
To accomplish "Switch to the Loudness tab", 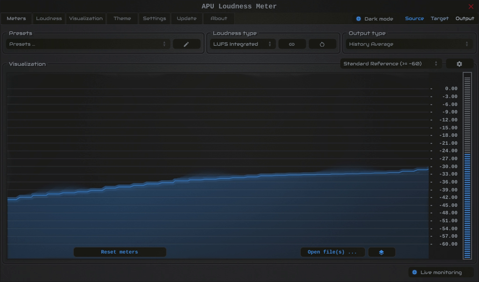I will [49, 18].
